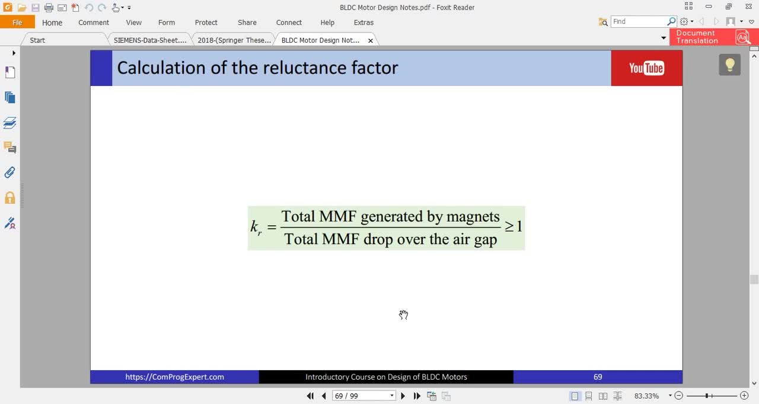Switch to the 2018-(Springer These... document tab
Viewport: 759px width, 404px height.
coord(234,40)
